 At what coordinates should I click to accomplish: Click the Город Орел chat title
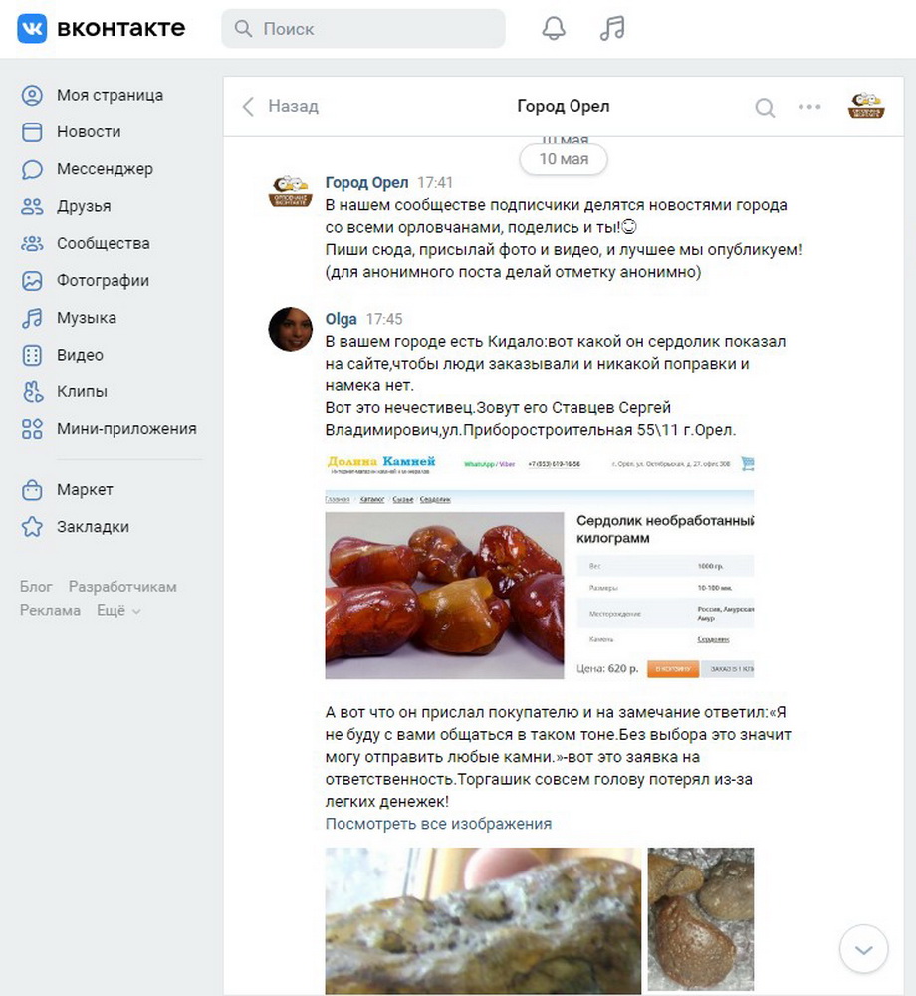[564, 107]
